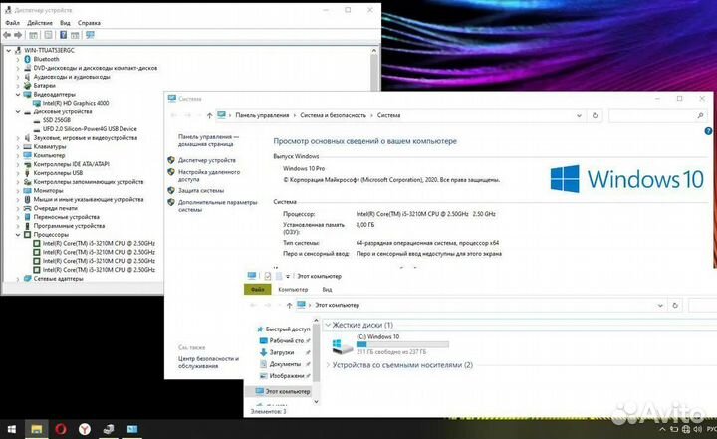The width and height of the screenshot is (717, 439).
Task: Click the Explorer sidebar scroll down arrow
Action: [x=316, y=401]
